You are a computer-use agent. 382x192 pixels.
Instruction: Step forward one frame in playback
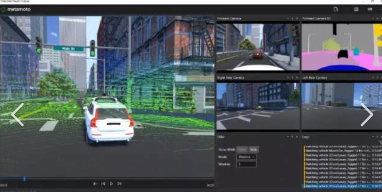[119, 184]
